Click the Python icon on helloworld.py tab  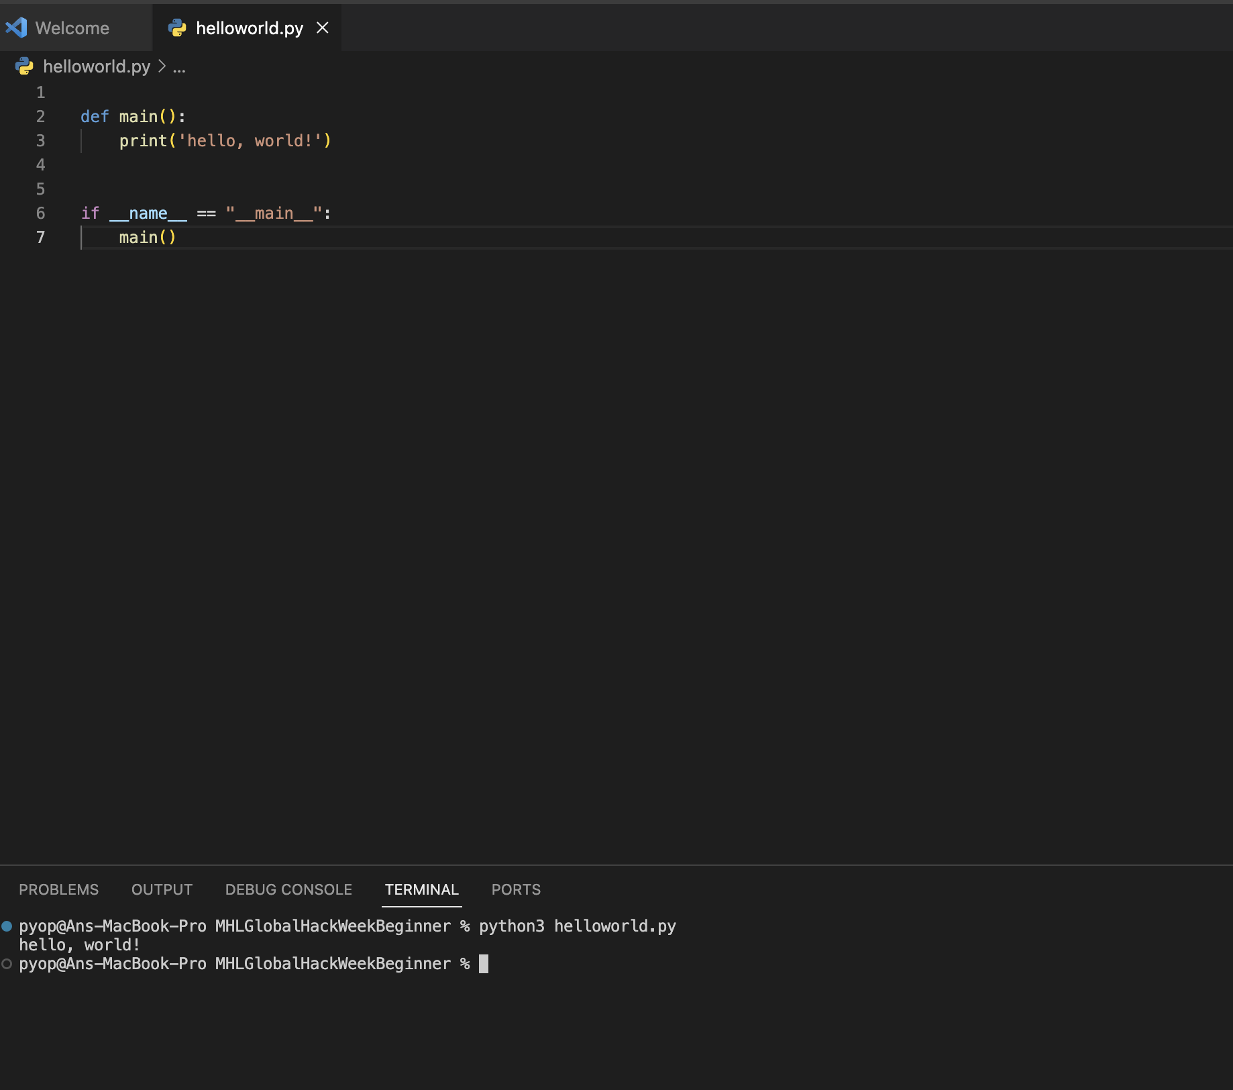(177, 28)
